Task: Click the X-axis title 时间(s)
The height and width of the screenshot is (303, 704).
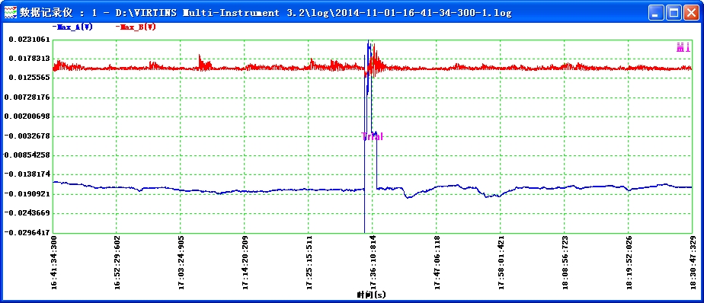Action: pos(371,295)
